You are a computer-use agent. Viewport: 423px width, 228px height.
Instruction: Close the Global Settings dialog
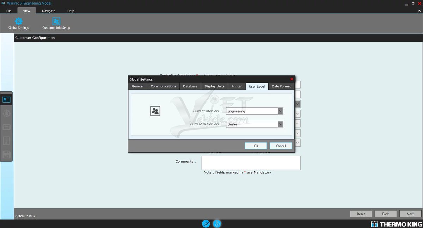point(292,79)
